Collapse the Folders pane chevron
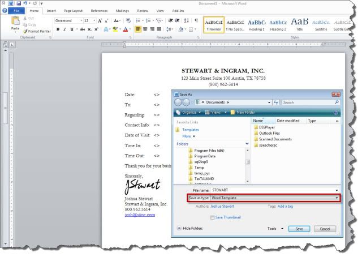 click(x=247, y=144)
